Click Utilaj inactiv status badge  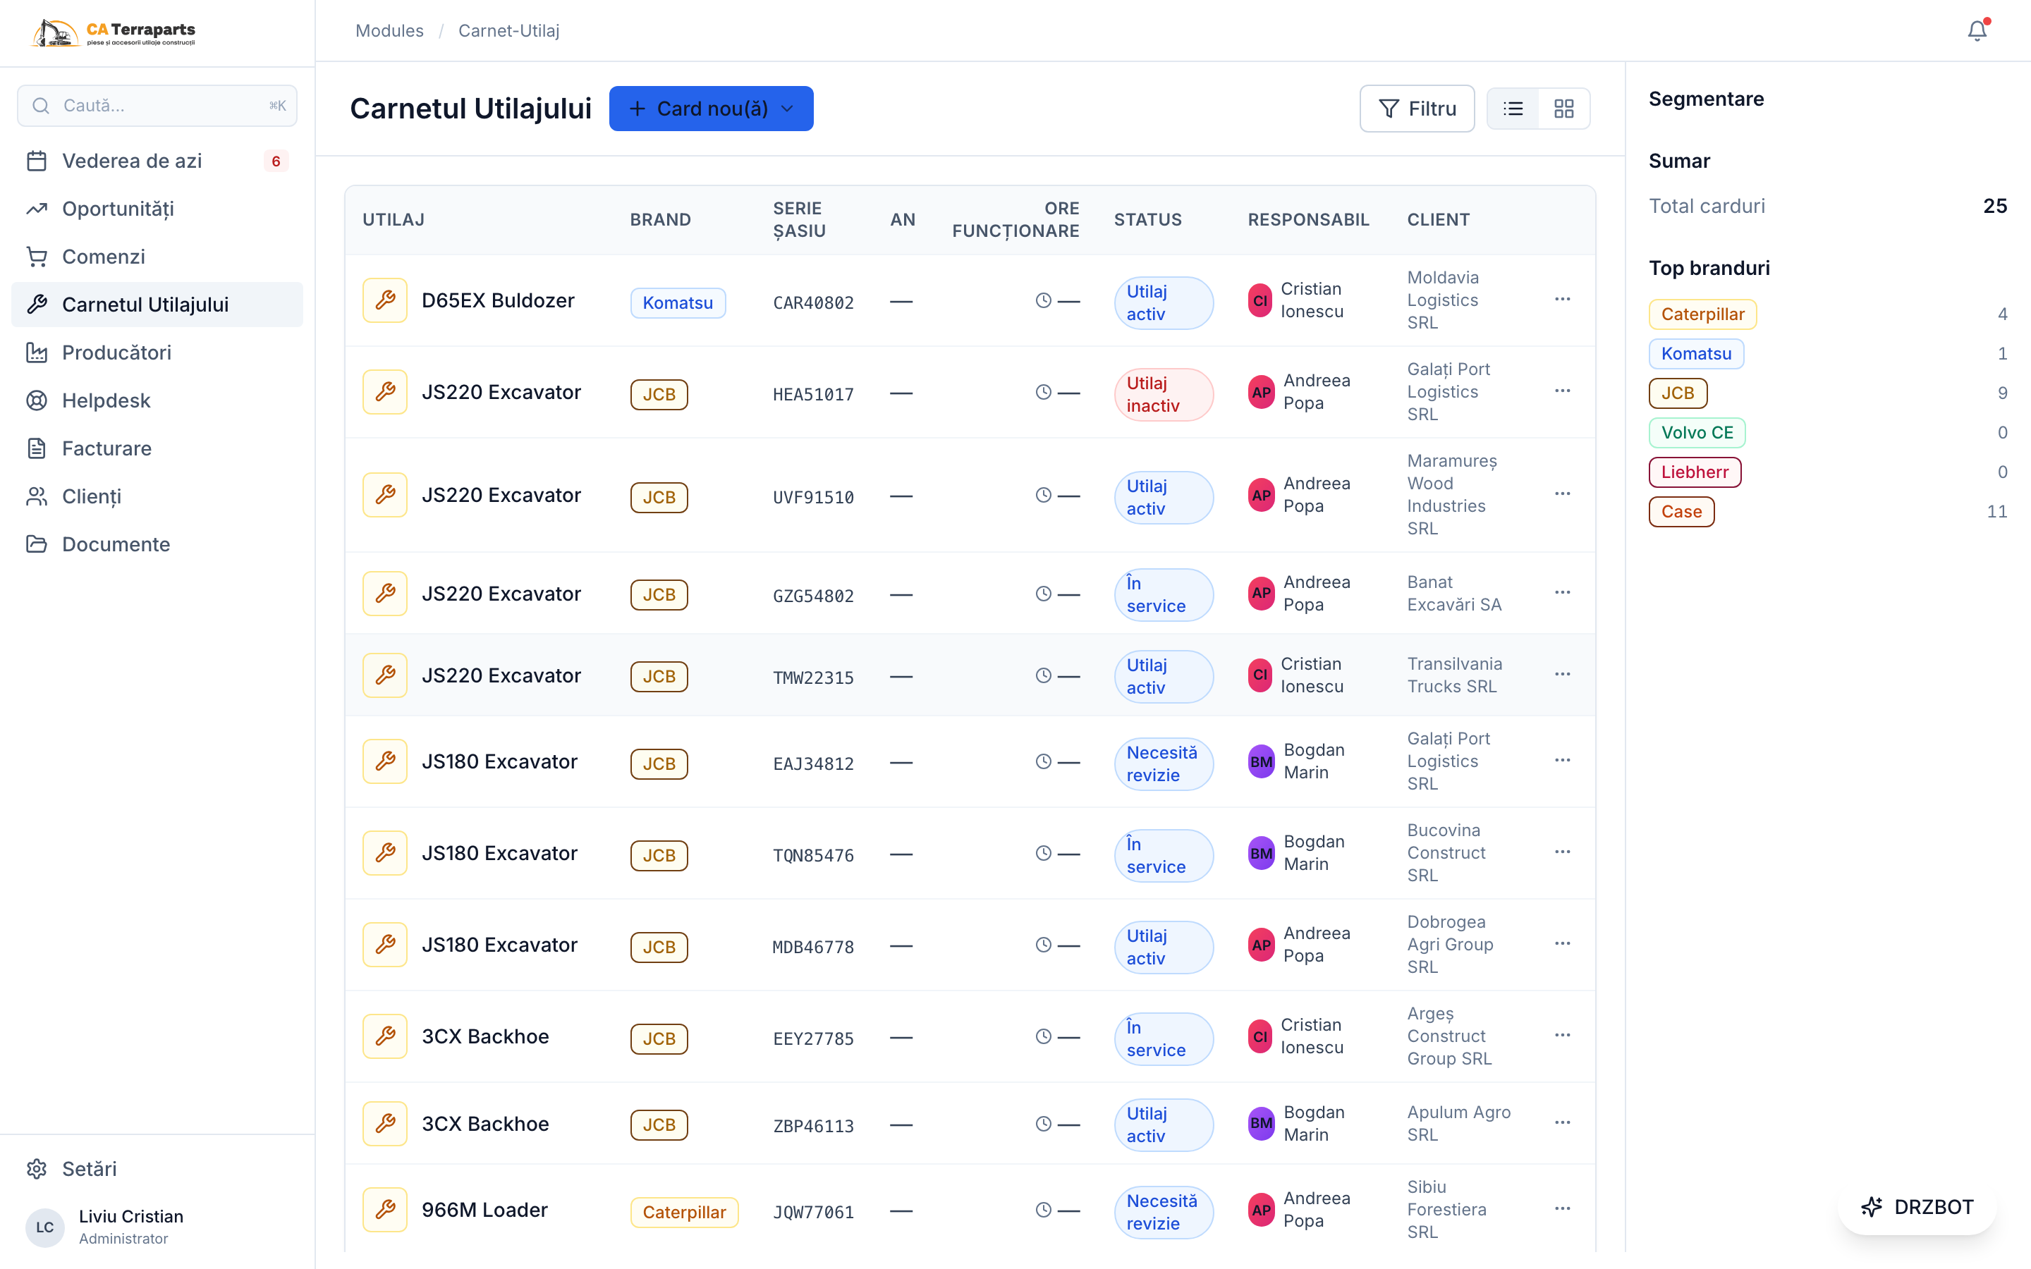point(1163,395)
